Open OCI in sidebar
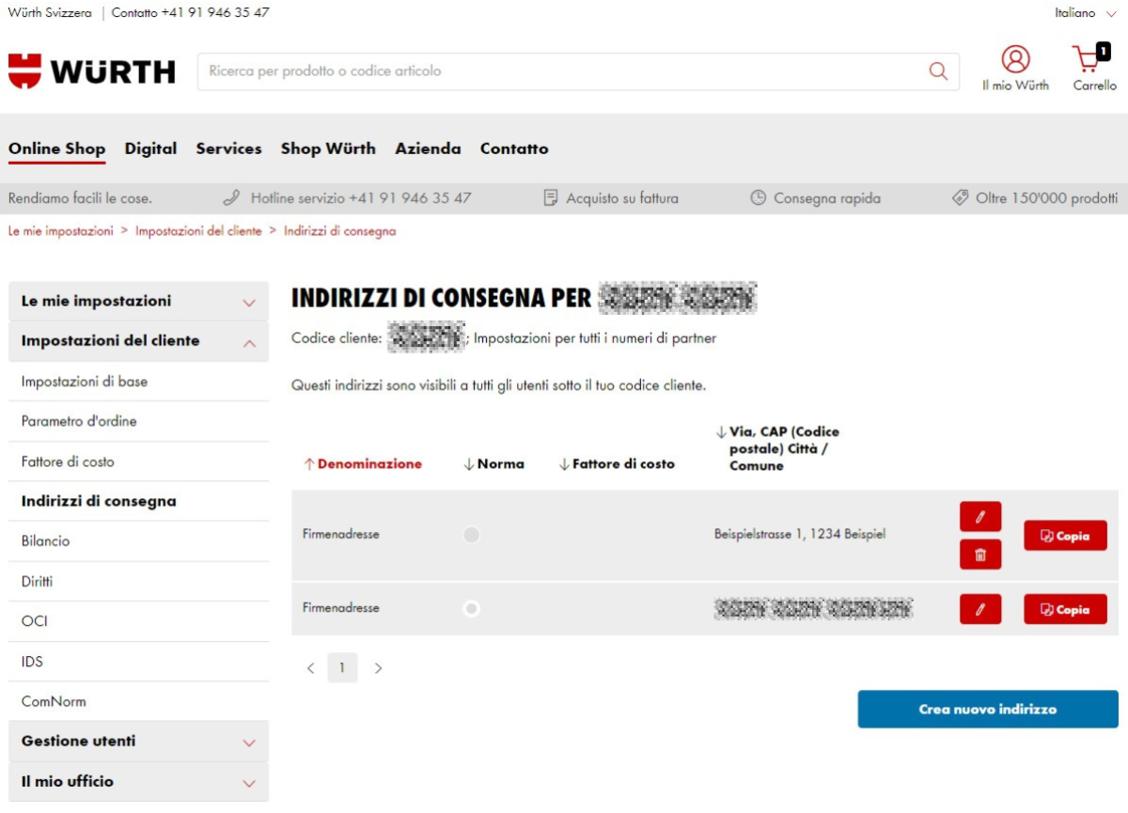The width and height of the screenshot is (1128, 813). (138, 621)
